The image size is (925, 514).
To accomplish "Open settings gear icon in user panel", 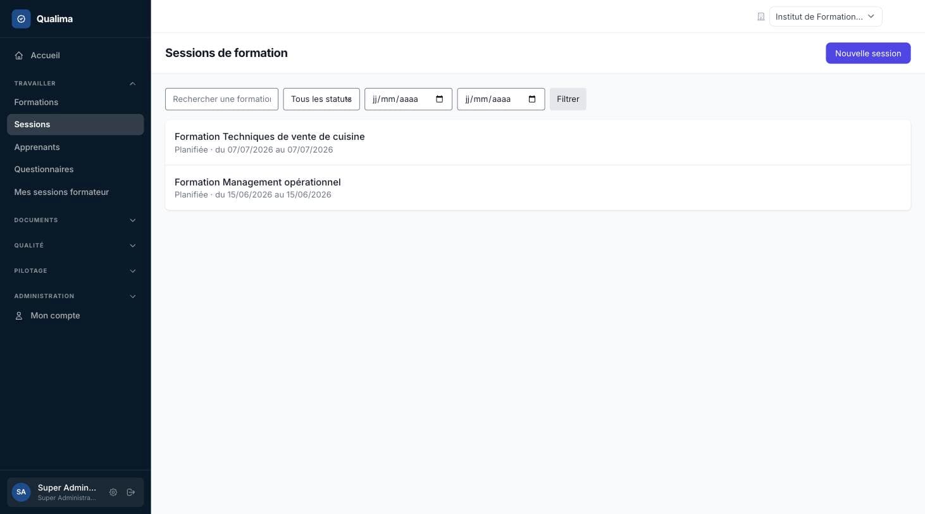I will click(113, 492).
